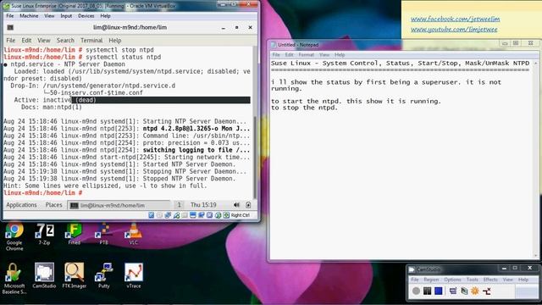Open Notepad Edit menu
Image resolution: width=542 pixels, height=305 pixels.
289,54
